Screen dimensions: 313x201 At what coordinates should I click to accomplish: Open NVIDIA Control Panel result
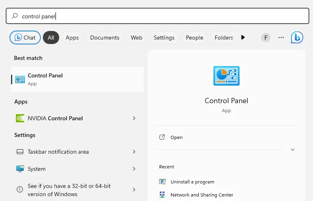78,118
